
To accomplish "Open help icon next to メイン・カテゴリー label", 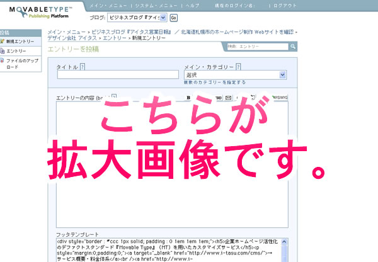I will pos(239,67).
